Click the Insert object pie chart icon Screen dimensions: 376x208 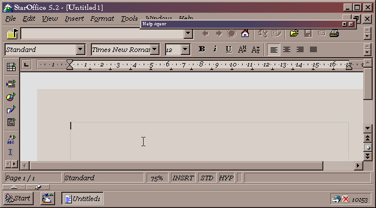(x=11, y=97)
